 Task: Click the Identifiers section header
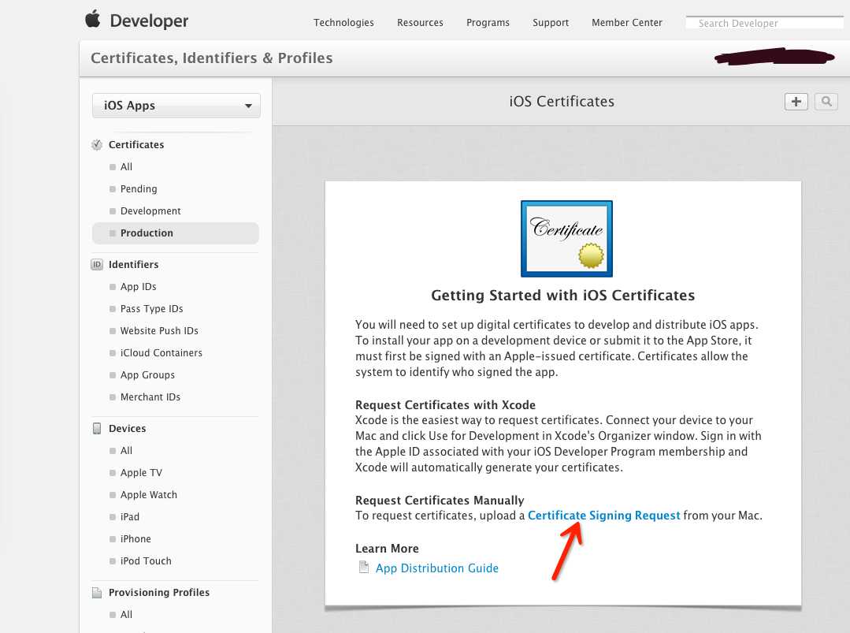133,265
